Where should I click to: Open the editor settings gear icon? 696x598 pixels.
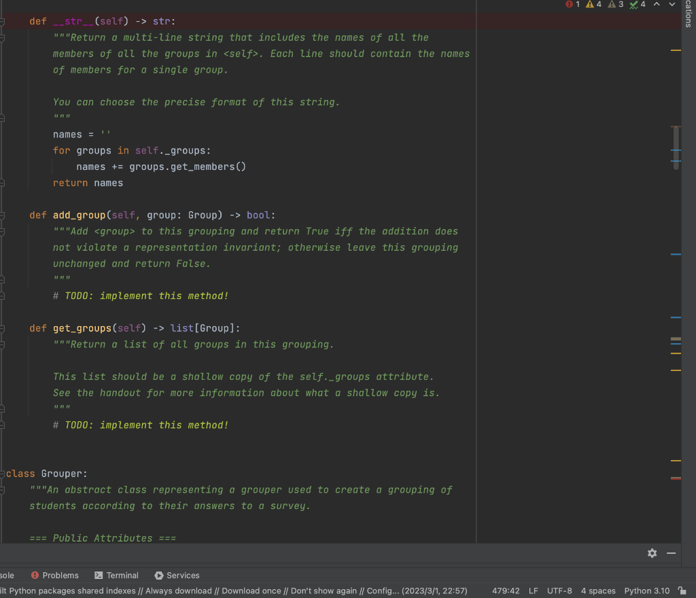(652, 553)
